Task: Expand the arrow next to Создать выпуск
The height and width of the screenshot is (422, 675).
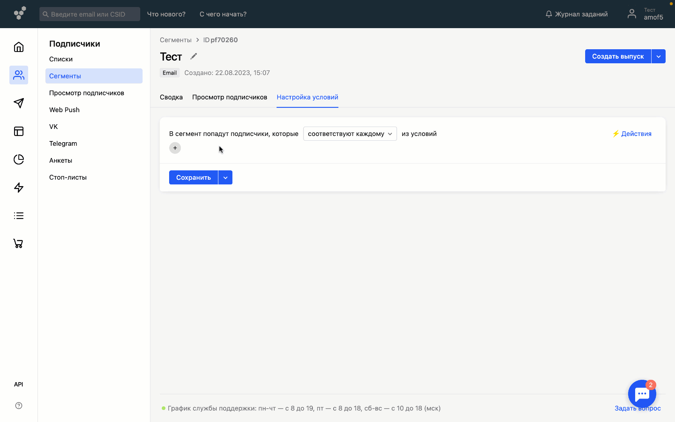Action: 659,56
